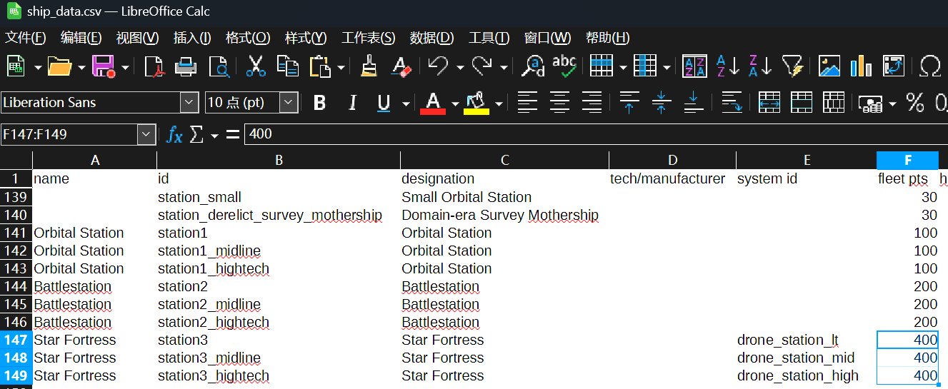Click the Cut scissors icon

(255, 67)
